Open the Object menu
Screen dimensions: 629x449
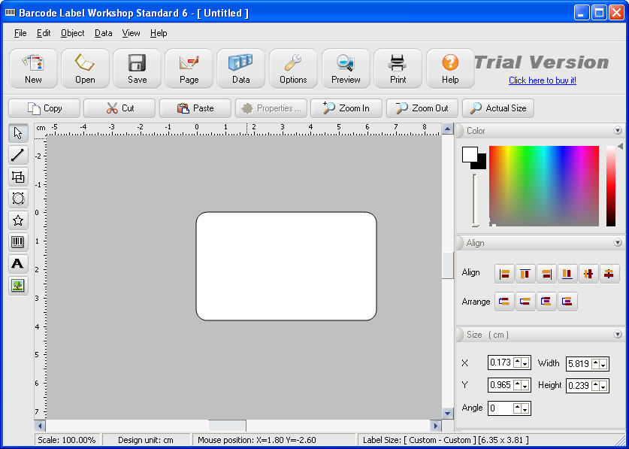pos(72,33)
